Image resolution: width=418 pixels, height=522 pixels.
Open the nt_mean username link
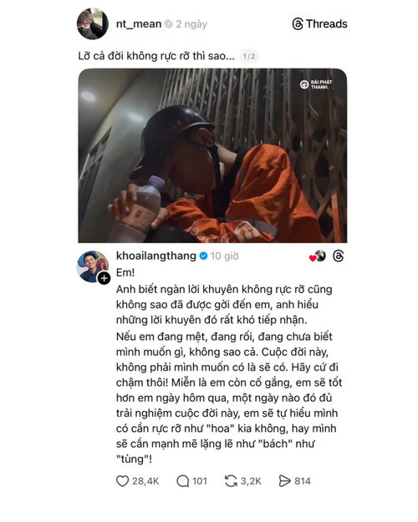(x=138, y=24)
